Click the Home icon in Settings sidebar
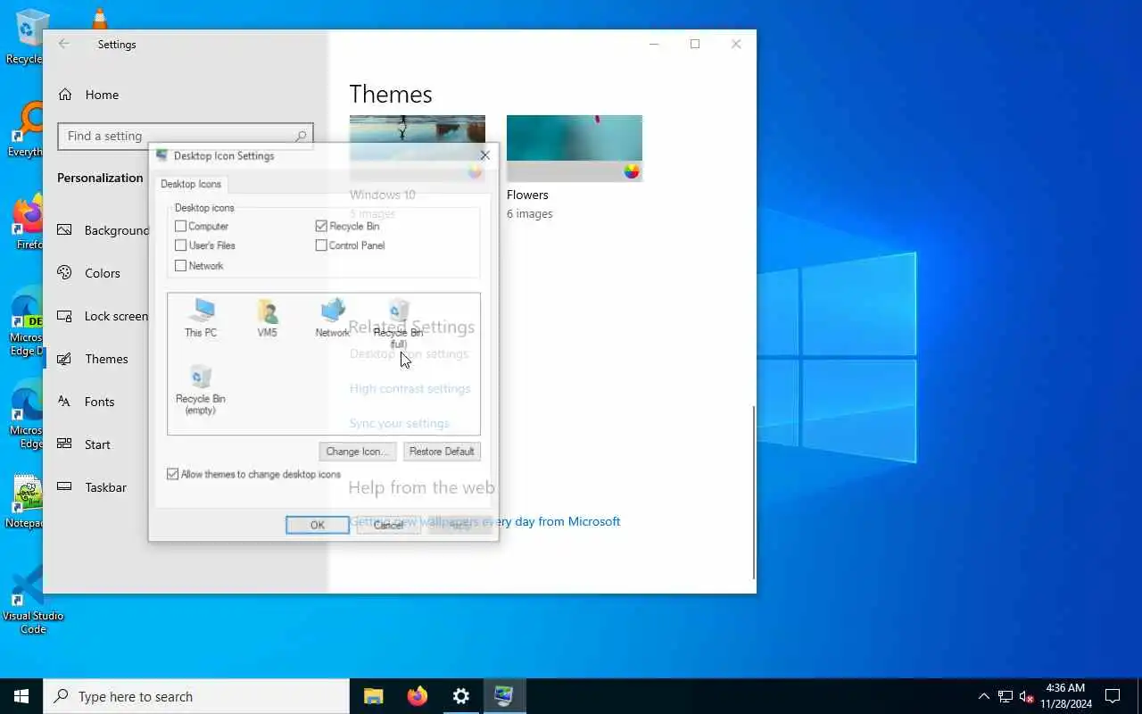This screenshot has height=714, width=1142. (65, 95)
